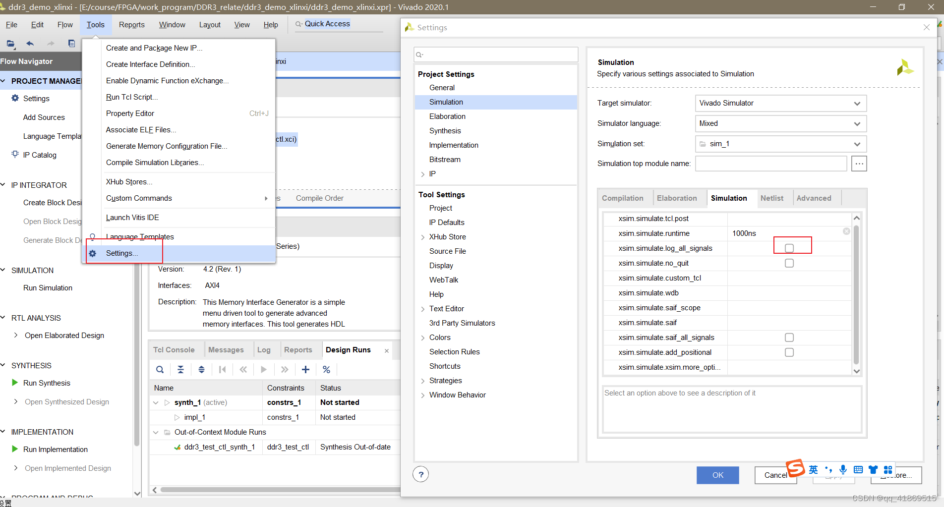944x507 pixels.
Task: Click the gear icon beside Flow Navigator Settings
Action: tap(15, 98)
